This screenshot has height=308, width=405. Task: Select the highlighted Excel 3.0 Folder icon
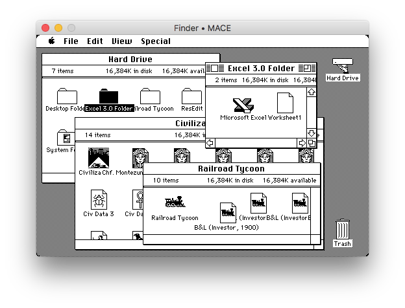pos(109,96)
